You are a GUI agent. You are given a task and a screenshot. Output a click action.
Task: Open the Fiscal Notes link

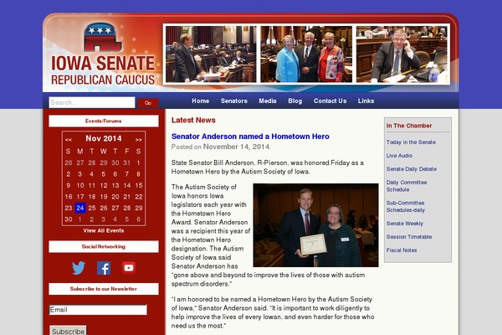pos(402,250)
